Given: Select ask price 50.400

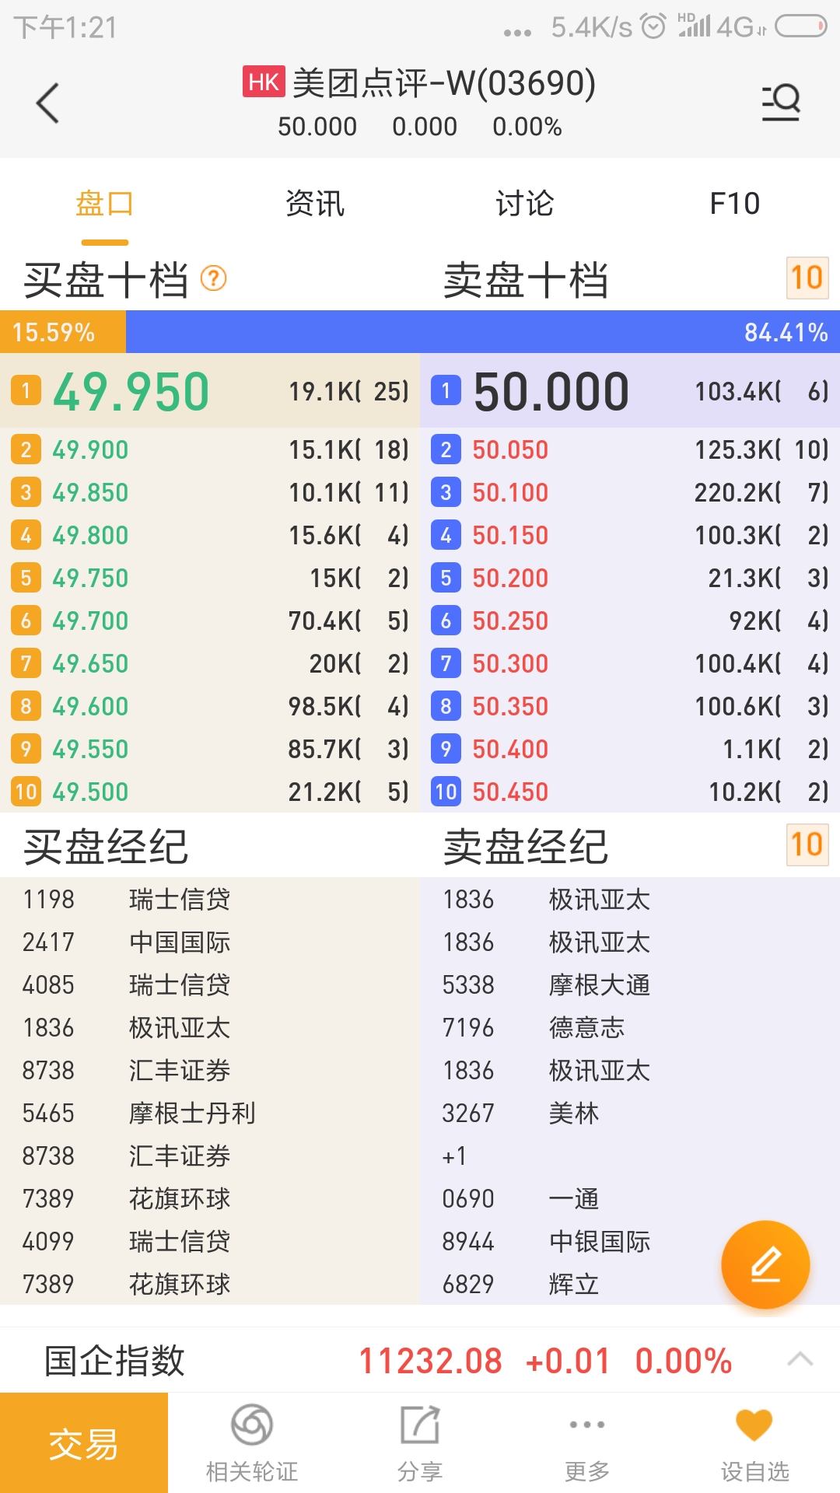Looking at the screenshot, I should click(x=510, y=749).
